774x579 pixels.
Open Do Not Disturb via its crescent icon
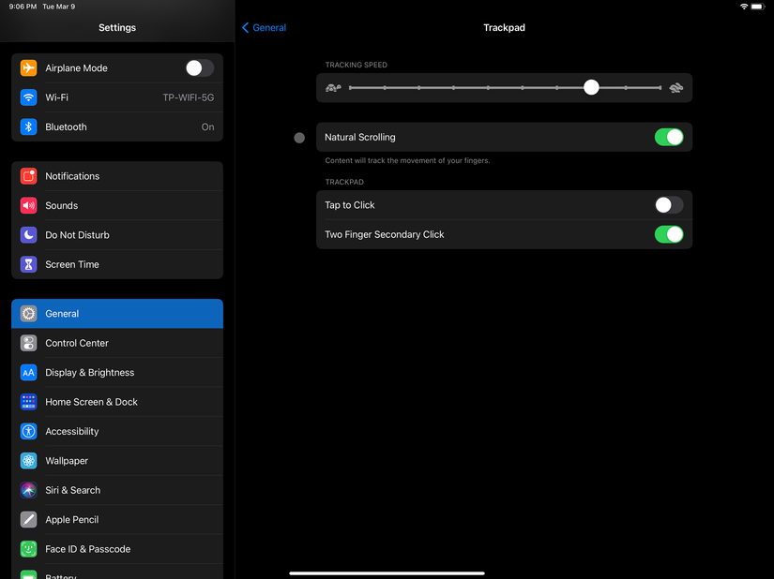point(28,234)
